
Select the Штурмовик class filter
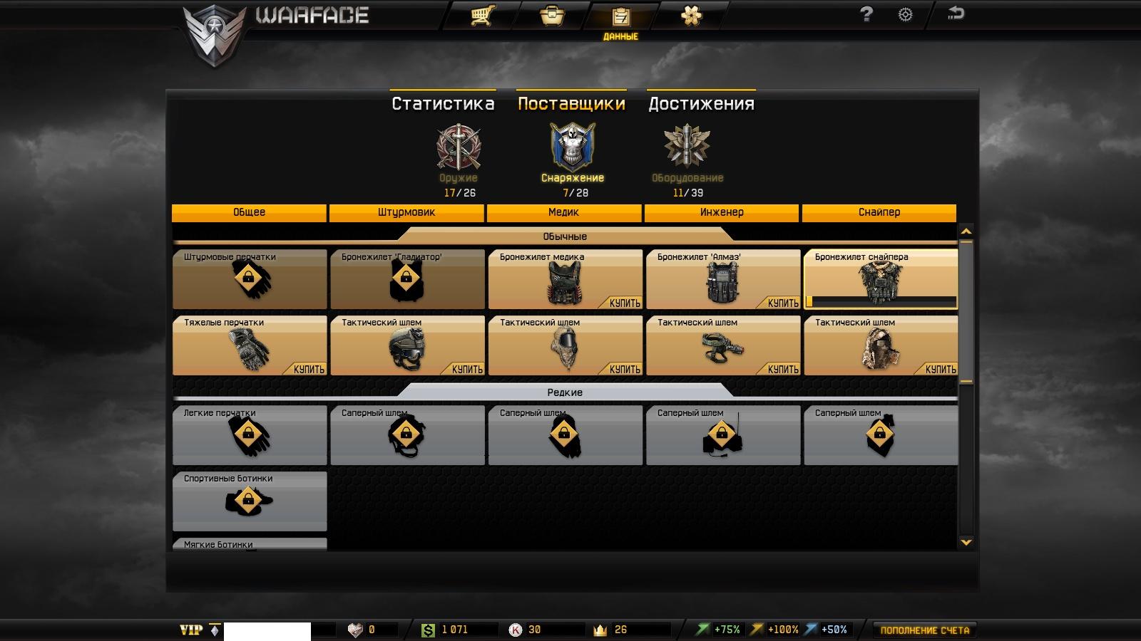(406, 212)
